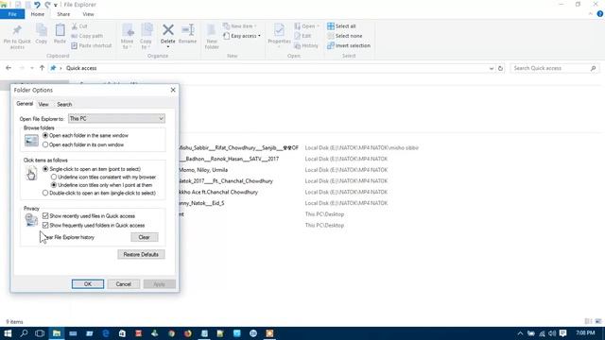Viewport: 605px width, 340px height.
Task: Click Select none in ribbon
Action: click(x=345, y=36)
